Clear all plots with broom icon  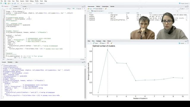(111, 43)
